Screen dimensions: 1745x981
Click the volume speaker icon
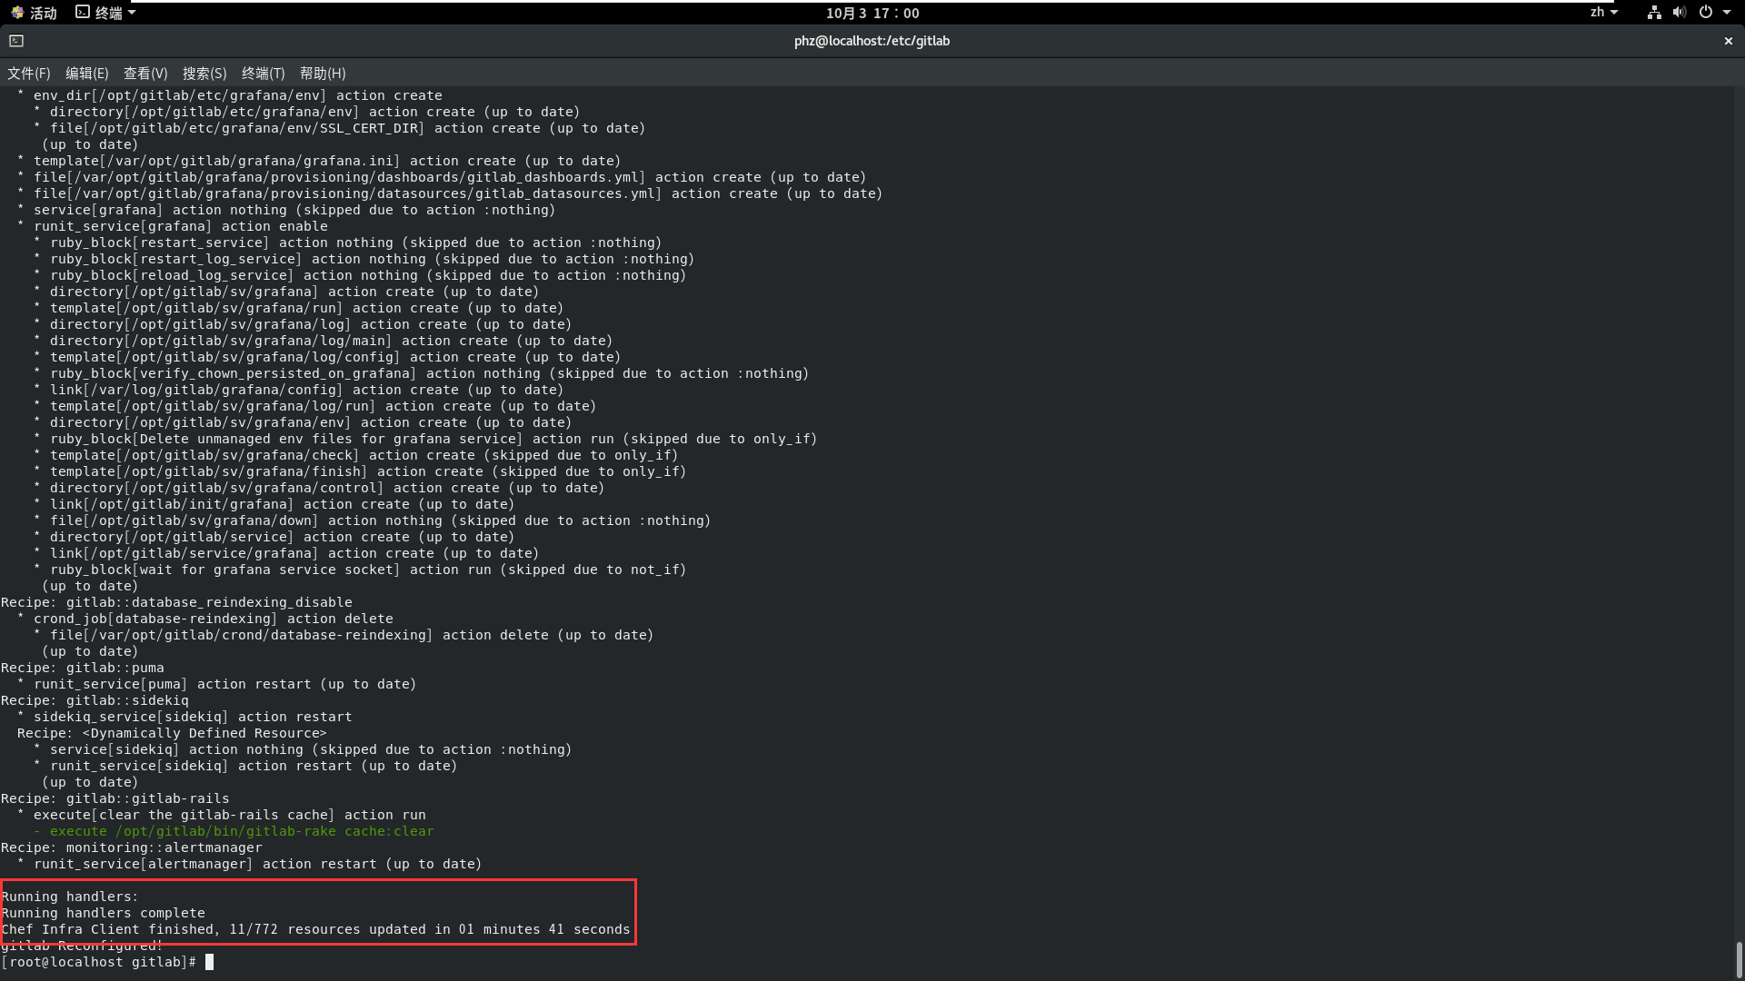pos(1680,13)
